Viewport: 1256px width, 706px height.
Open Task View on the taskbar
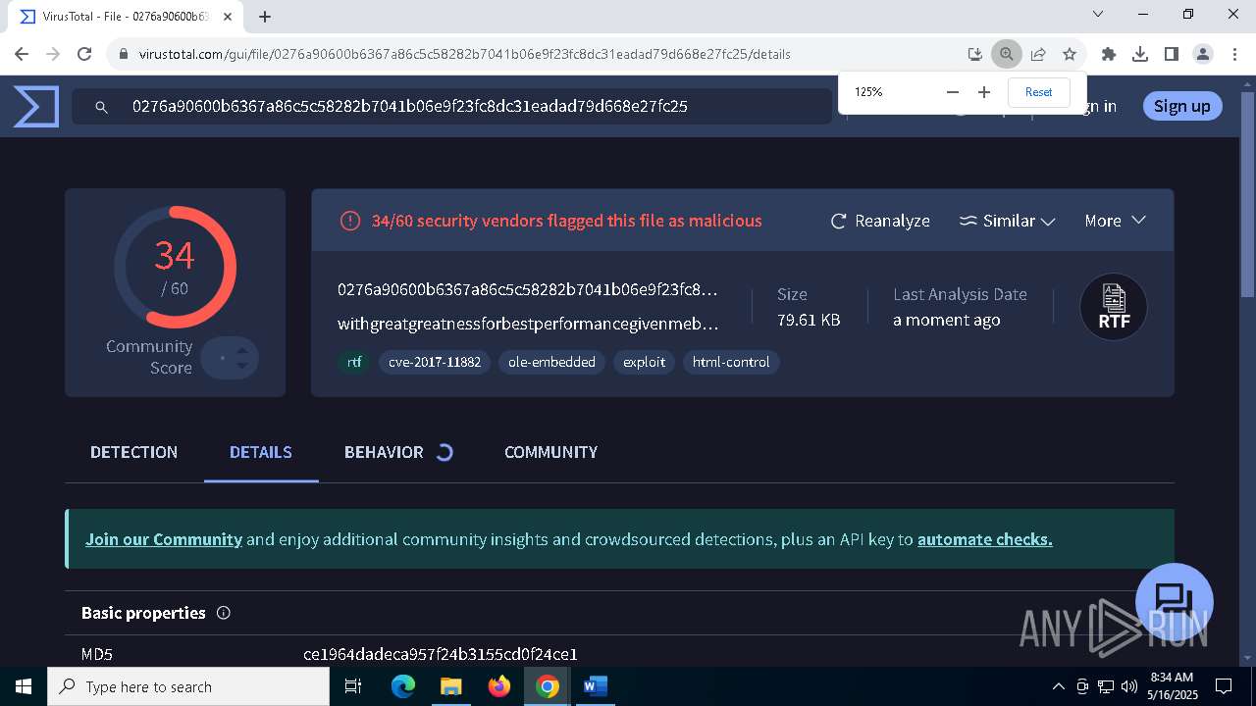[x=353, y=686]
